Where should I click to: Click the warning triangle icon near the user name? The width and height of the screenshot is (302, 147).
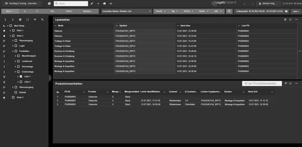244,3
